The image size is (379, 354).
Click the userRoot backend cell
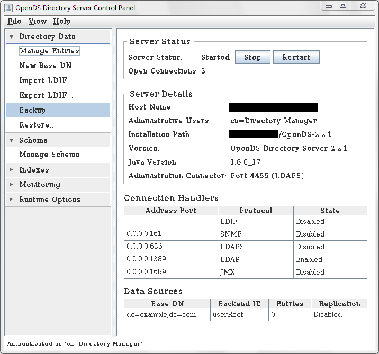point(240,315)
